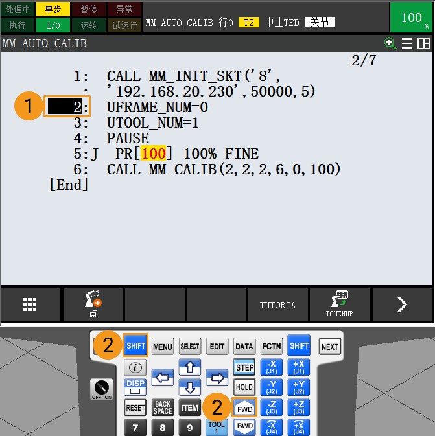Click the robot point teach softkey
This screenshot has width=435, height=436.
tap(93, 304)
